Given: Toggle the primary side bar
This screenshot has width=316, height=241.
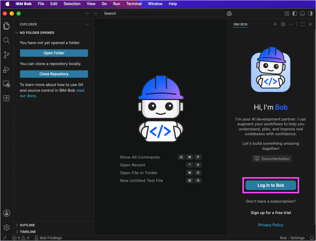Looking at the screenshot, I should click(295, 13).
